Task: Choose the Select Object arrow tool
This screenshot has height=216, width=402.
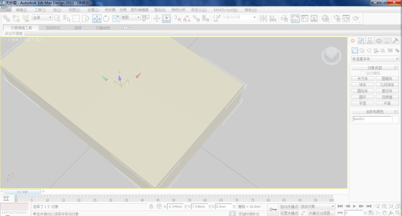Action: pyautogui.click(x=57, y=19)
